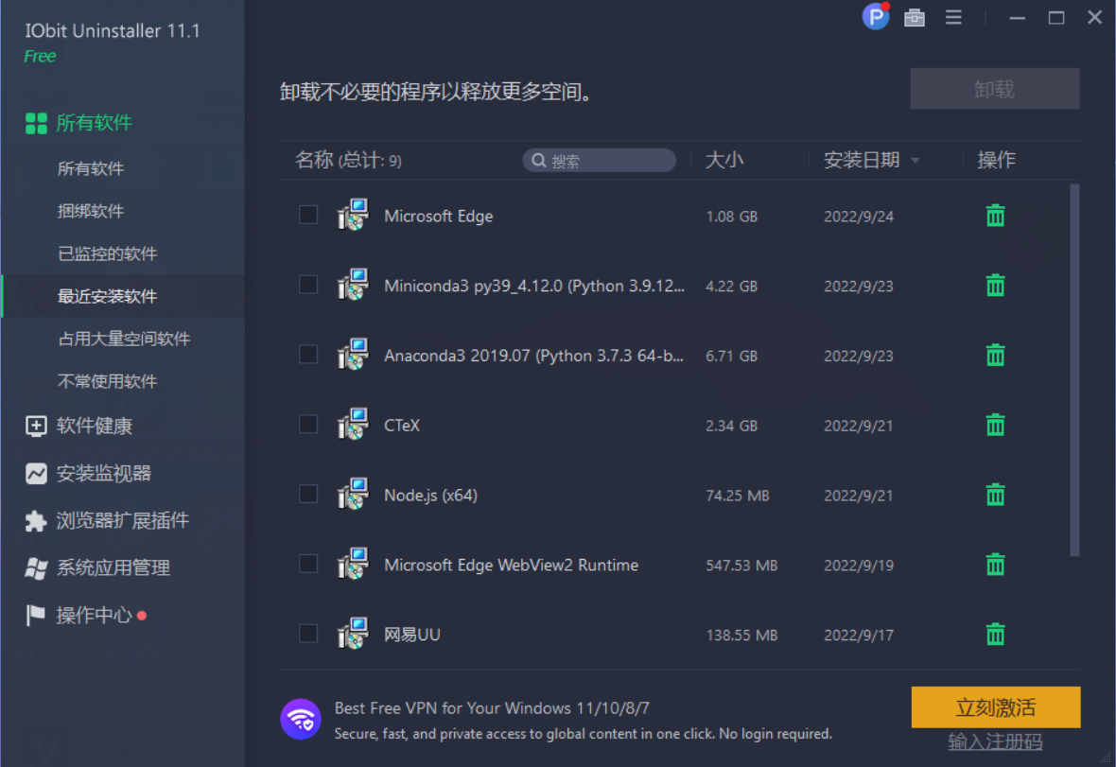Click the trash icon for Microsoft Edge
Viewport: 1116px width, 767px height.
[x=995, y=216]
